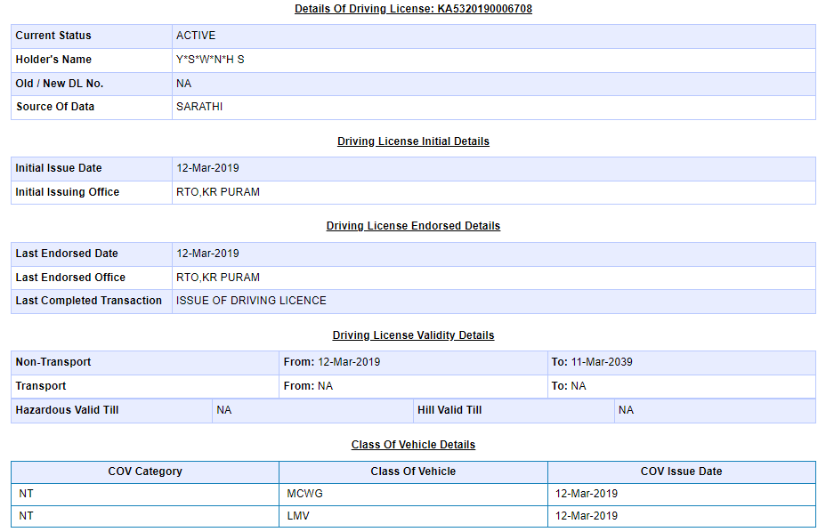Image resolution: width=826 pixels, height=532 pixels.
Task: Click the Class Of Vehicle Details heading
Action: pyautogui.click(x=413, y=445)
